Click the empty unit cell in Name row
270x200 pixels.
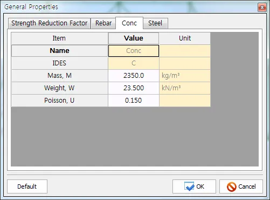[x=185, y=51]
